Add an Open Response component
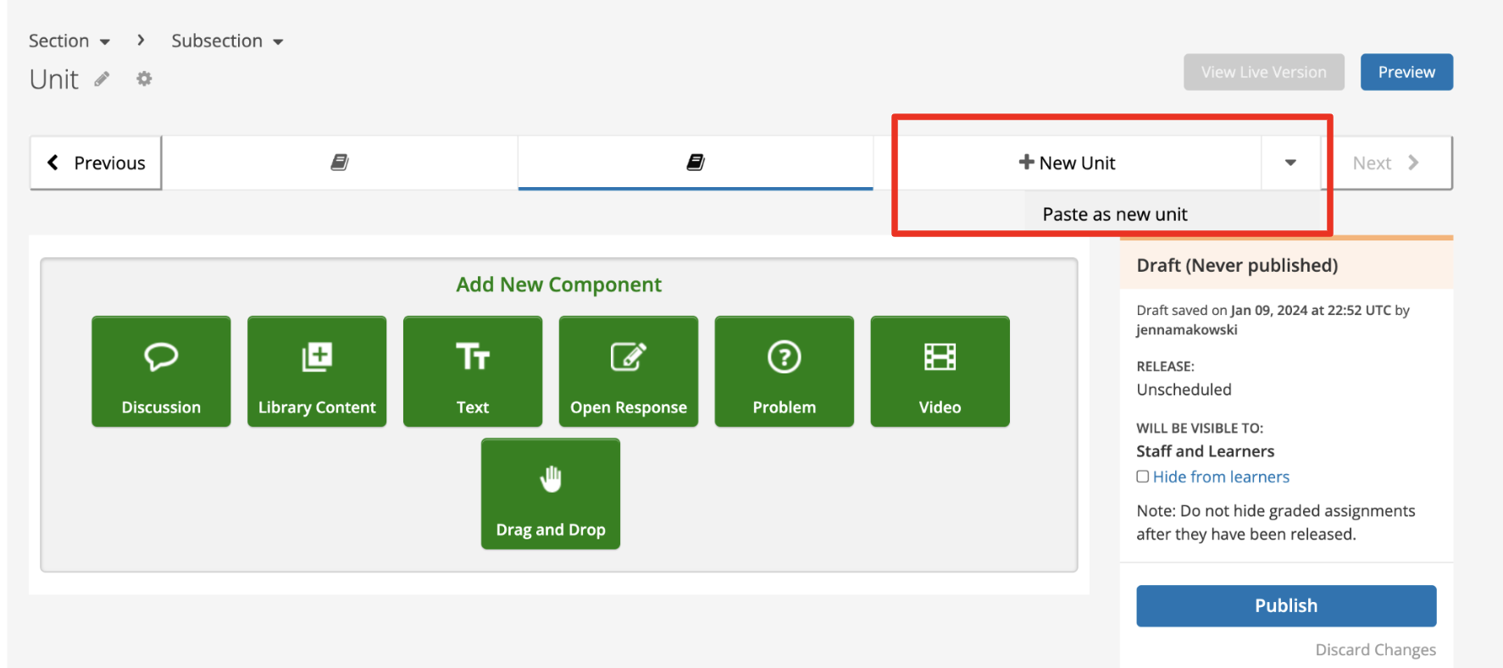Screen dimensions: 1503x668 [628, 371]
